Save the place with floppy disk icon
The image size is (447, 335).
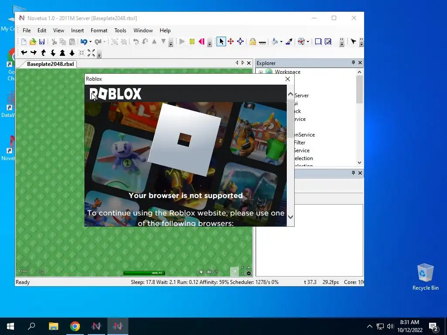click(x=42, y=41)
